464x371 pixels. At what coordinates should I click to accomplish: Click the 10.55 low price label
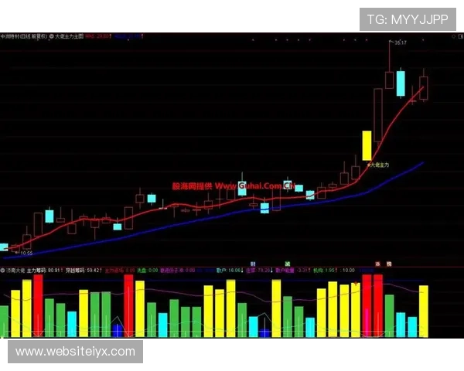click(26, 253)
